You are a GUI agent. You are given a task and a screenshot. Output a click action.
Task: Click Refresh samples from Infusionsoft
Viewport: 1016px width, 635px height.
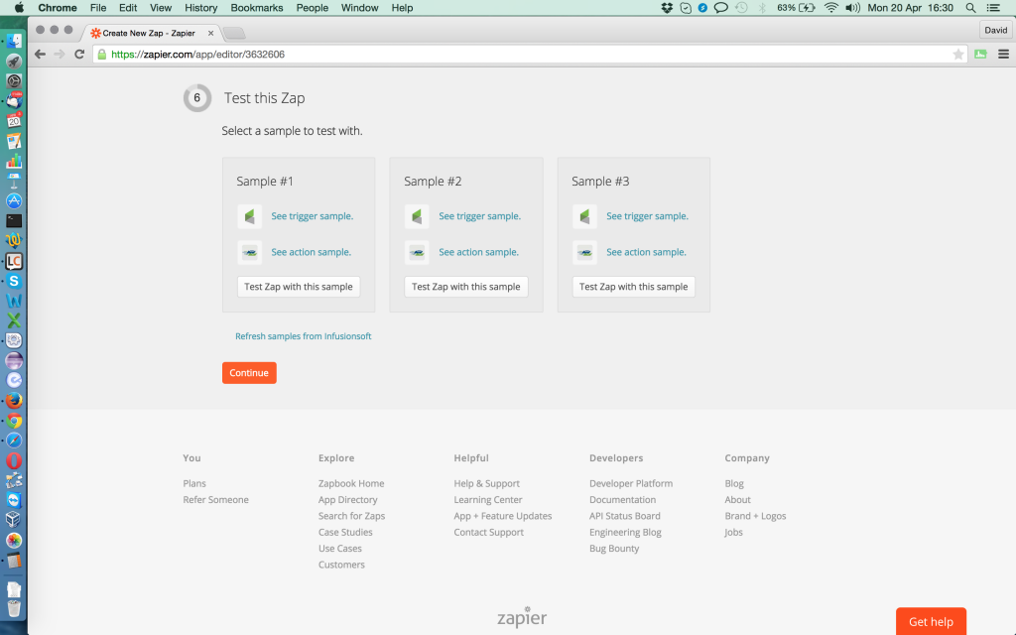coord(304,336)
